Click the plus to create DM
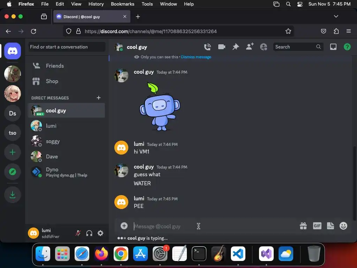The width and height of the screenshot is (357, 268). click(x=99, y=98)
